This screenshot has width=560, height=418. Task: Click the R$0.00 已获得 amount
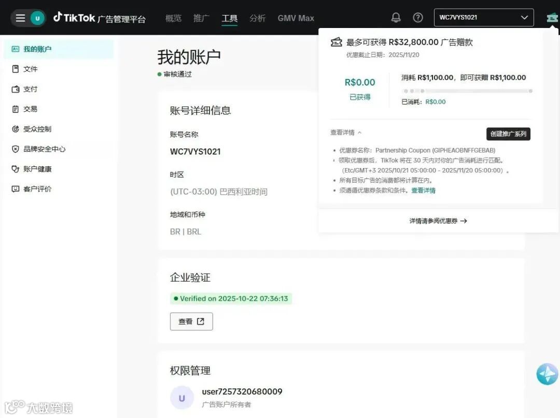coord(360,82)
